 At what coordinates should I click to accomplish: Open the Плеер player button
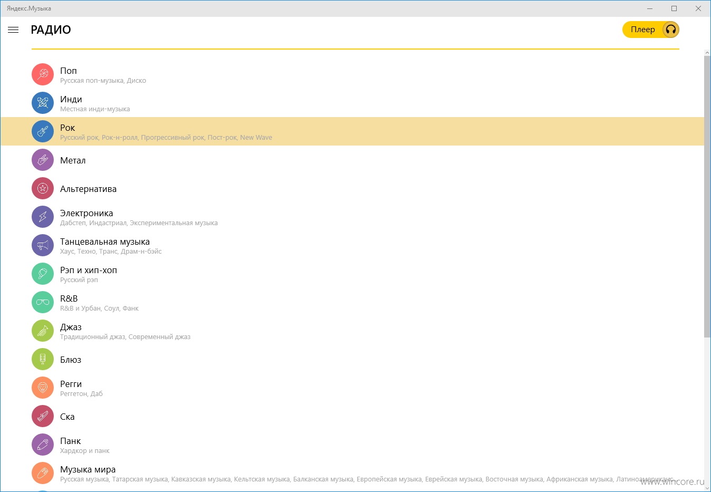click(651, 30)
